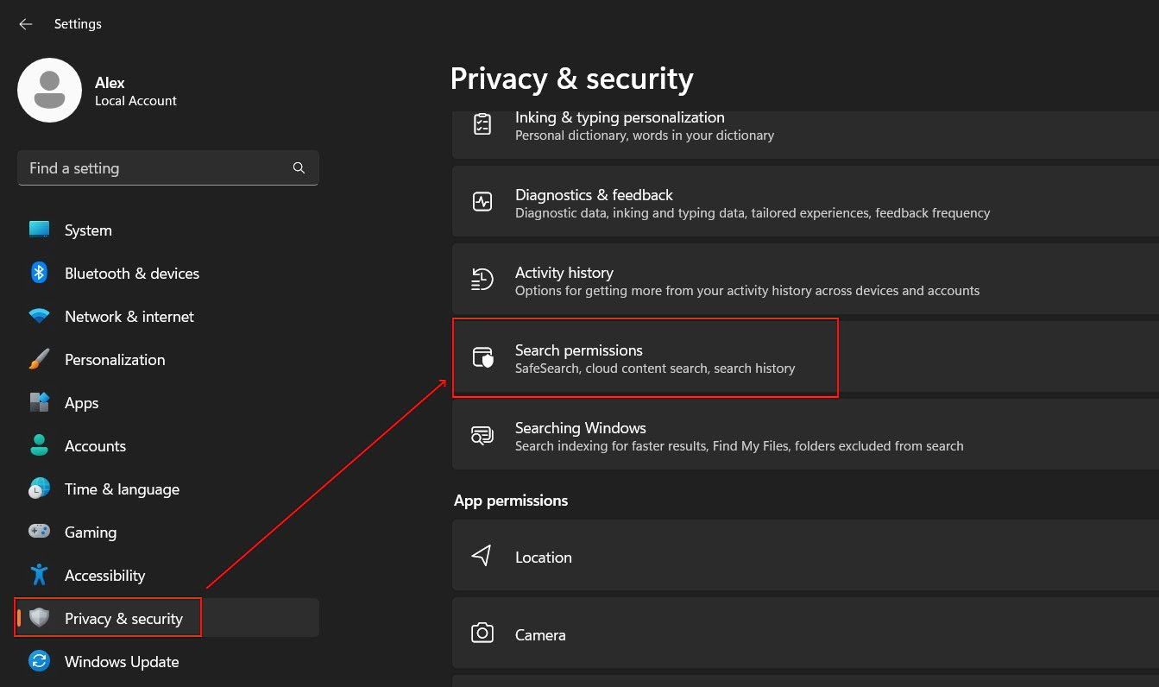Open Time & language settings
This screenshot has height=687, width=1159.
coord(168,489)
